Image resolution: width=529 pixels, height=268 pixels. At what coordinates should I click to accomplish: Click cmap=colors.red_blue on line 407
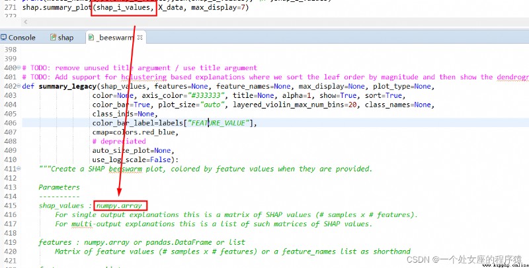[134, 132]
